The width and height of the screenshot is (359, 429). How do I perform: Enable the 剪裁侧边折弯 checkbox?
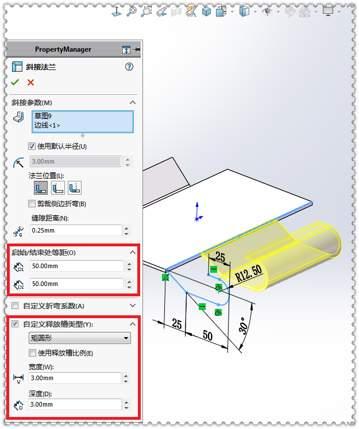click(32, 204)
